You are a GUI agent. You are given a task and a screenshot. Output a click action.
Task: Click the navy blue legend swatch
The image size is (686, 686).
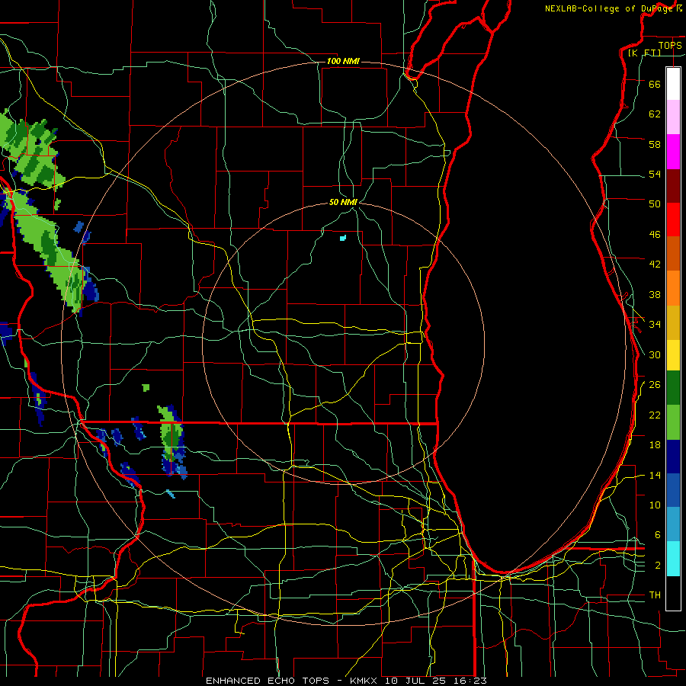[673, 457]
